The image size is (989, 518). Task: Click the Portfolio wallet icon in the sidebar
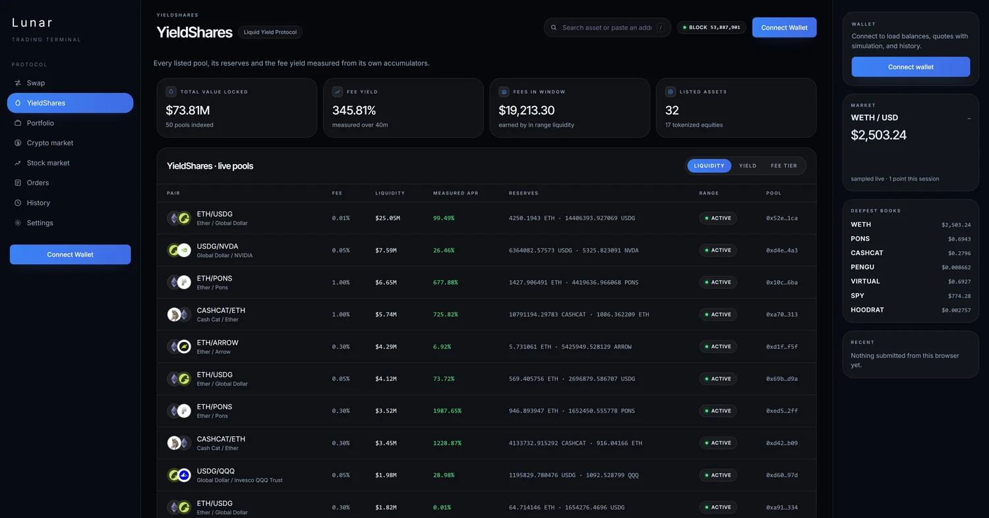18,123
